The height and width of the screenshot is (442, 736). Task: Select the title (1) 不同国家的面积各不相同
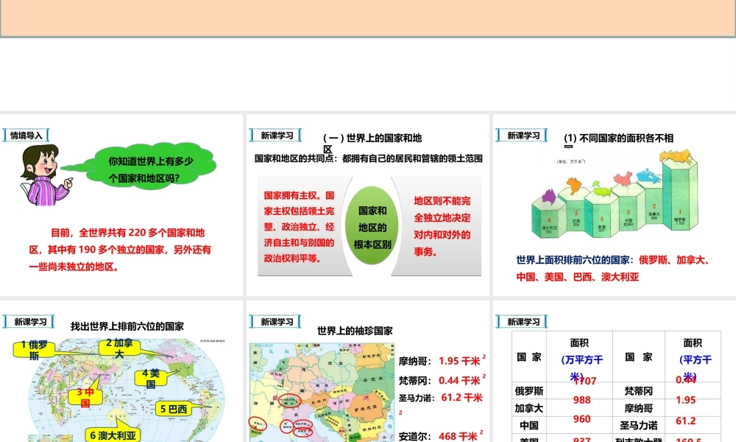click(x=618, y=139)
